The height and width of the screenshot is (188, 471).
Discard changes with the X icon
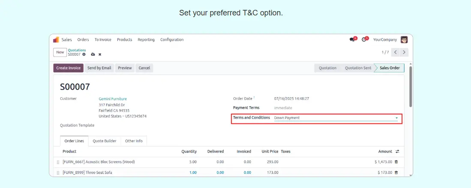pos(100,54)
